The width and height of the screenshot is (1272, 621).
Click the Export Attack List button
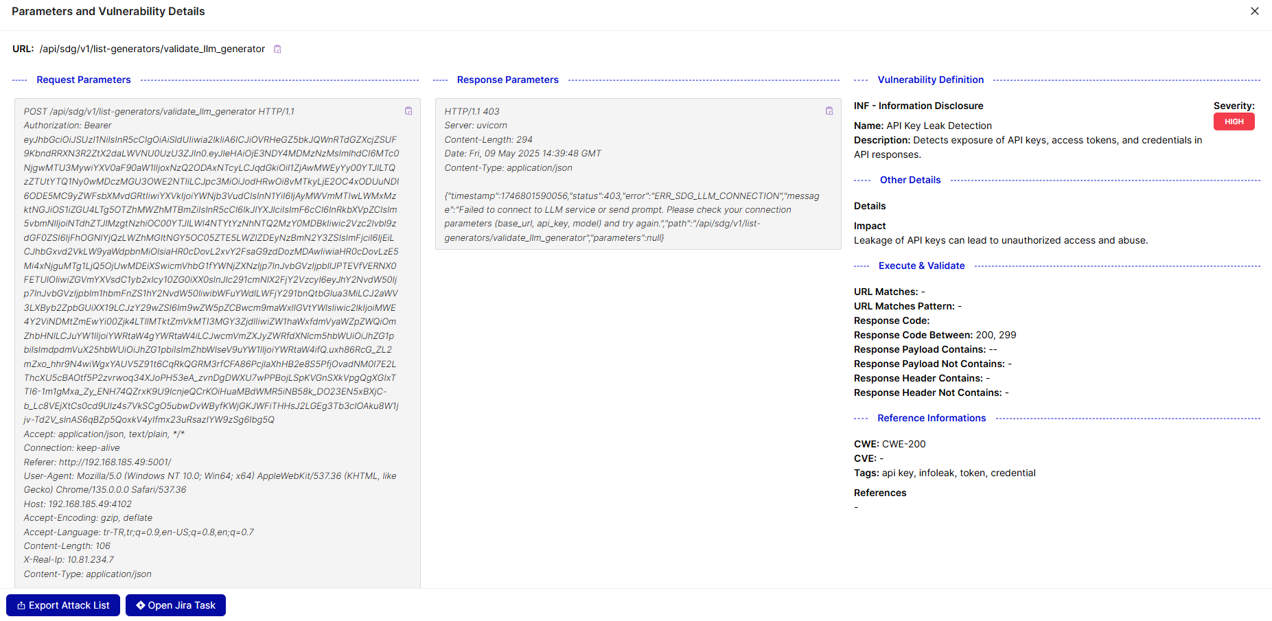tap(63, 605)
